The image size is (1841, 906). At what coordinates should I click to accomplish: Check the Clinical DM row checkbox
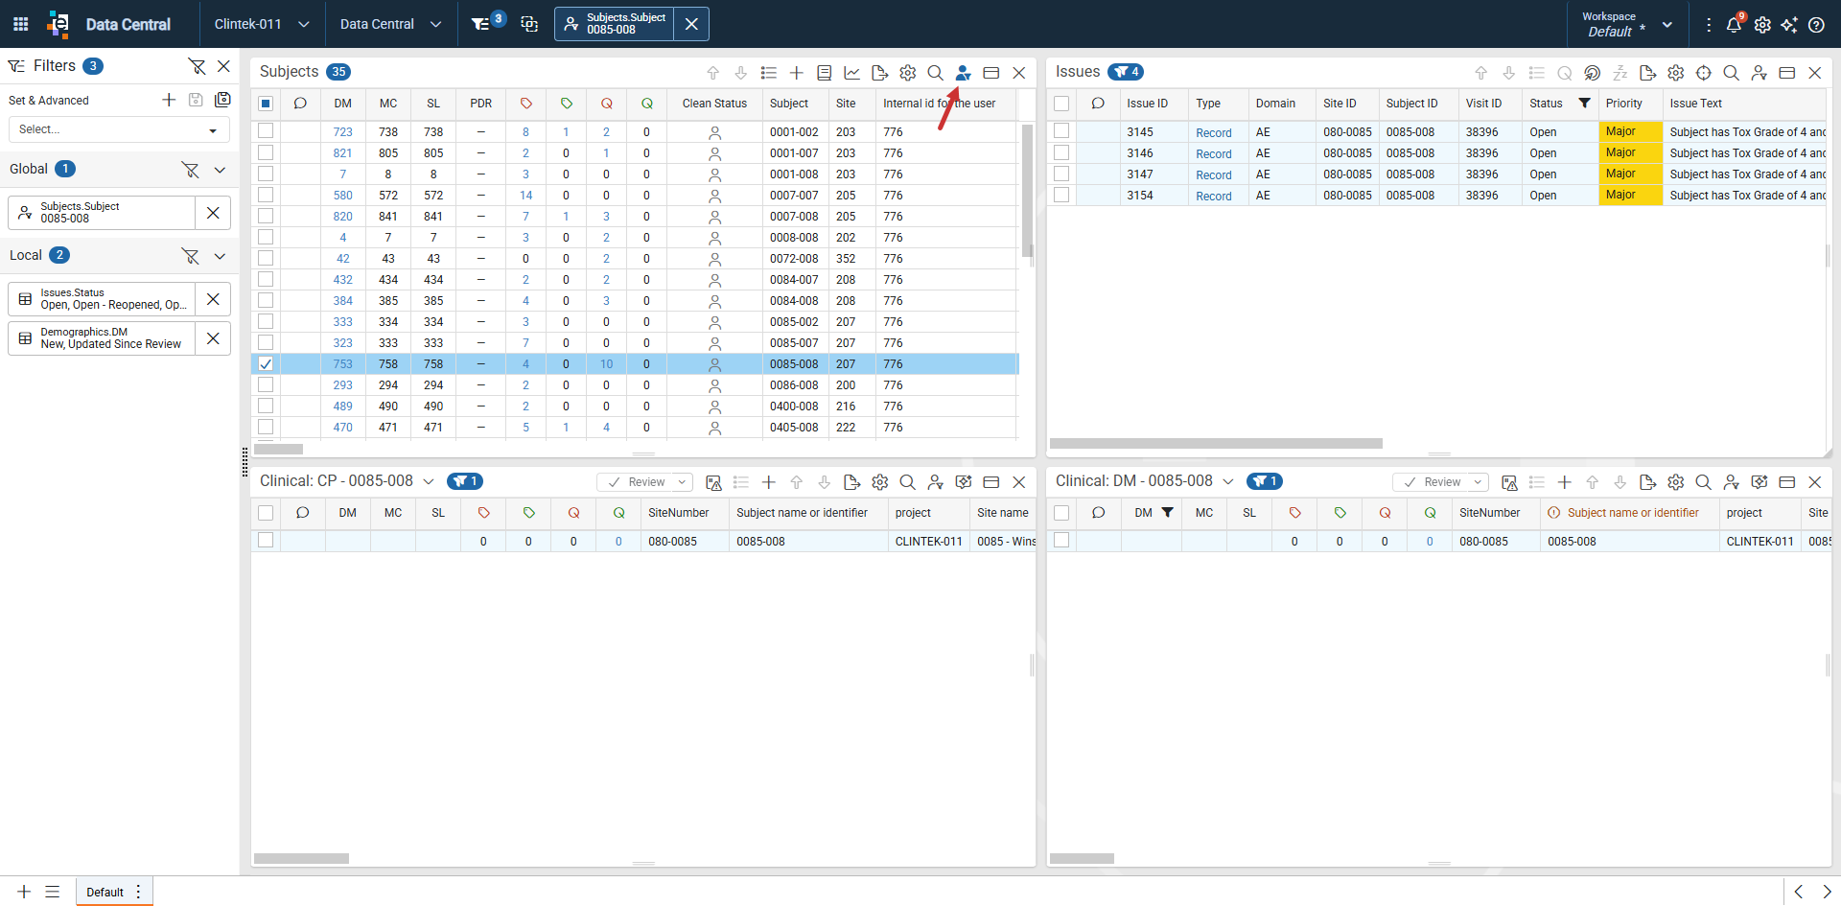pyautogui.click(x=1061, y=541)
